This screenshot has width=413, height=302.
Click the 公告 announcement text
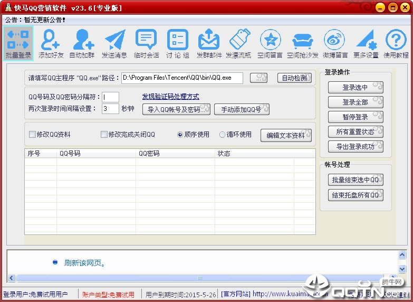(x=35, y=20)
